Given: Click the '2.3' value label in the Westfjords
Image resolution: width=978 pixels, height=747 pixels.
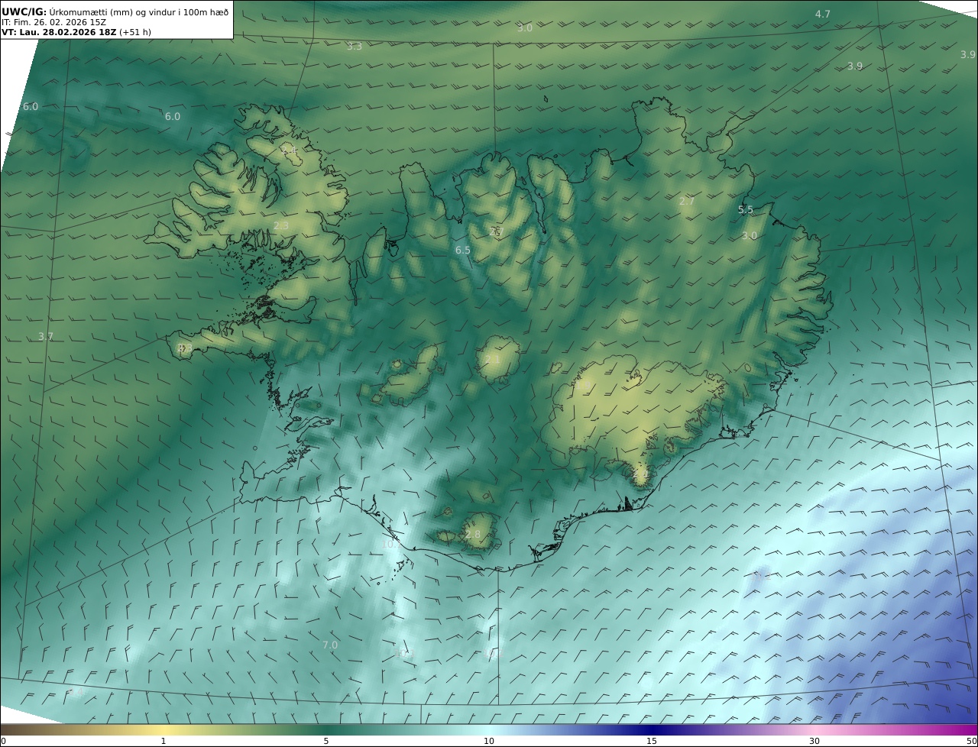Looking at the screenshot, I should coord(281,226).
